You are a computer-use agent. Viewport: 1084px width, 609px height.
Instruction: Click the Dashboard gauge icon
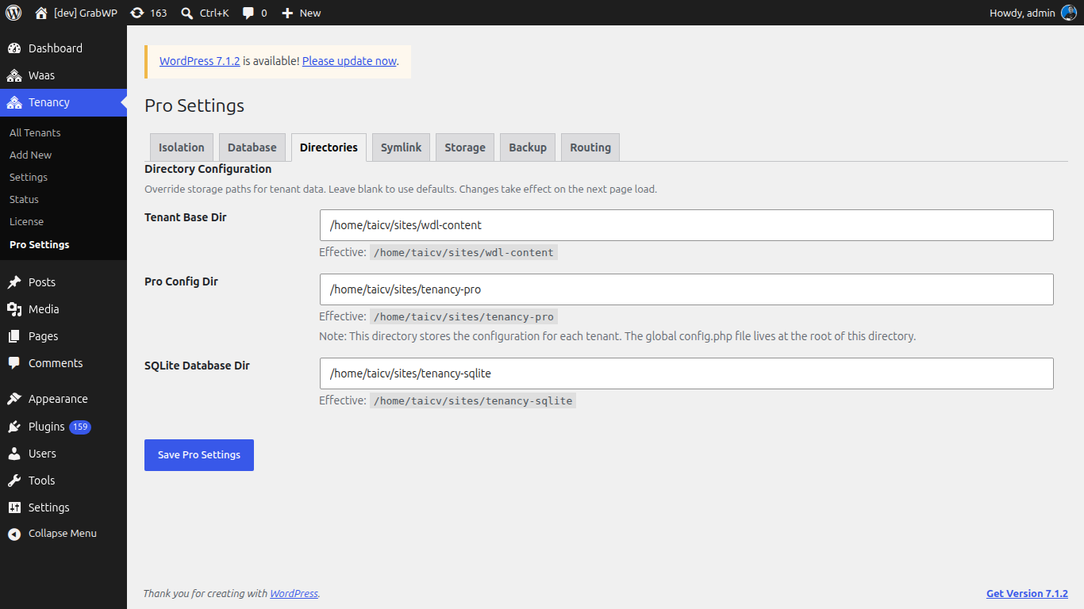coord(14,48)
